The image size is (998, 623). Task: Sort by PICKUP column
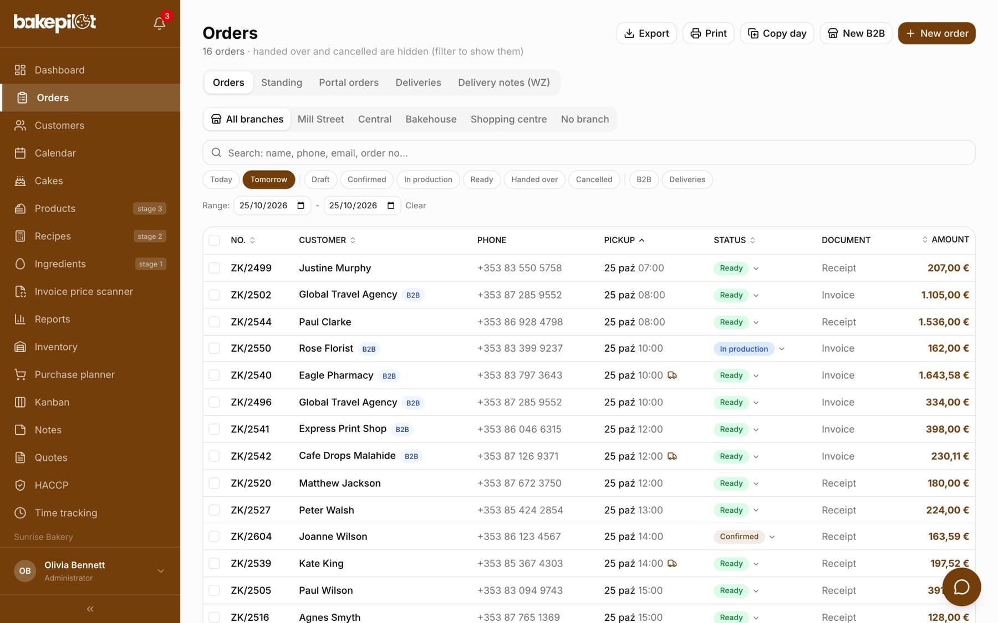(x=624, y=240)
